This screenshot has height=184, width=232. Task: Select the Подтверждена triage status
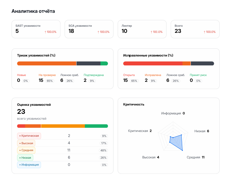click(x=94, y=75)
